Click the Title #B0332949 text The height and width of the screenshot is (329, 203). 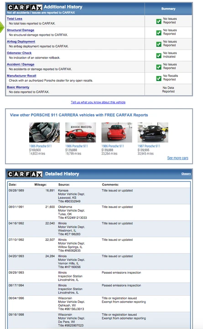pyautogui.click(x=69, y=202)
